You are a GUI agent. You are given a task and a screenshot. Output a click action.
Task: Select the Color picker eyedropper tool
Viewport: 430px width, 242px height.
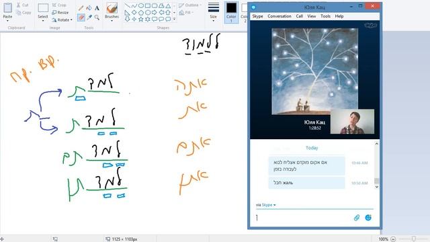coord(89,17)
